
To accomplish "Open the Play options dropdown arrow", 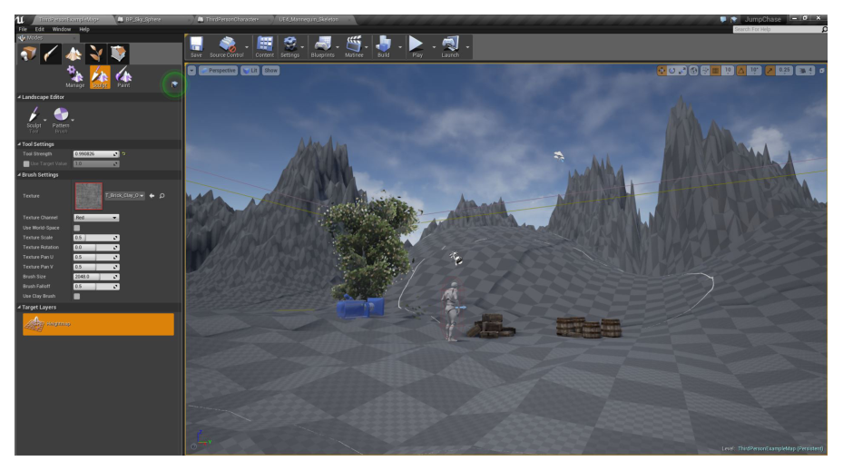I will point(434,47).
